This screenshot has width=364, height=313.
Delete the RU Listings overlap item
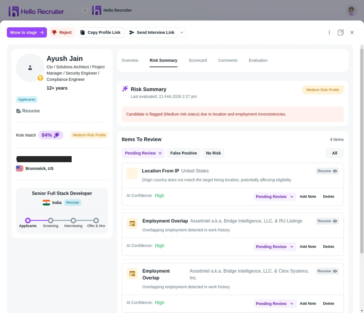(x=328, y=247)
